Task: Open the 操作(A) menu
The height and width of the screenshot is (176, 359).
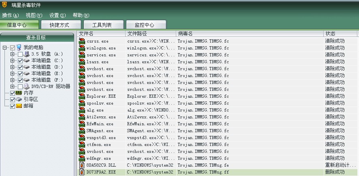Action: point(10,15)
